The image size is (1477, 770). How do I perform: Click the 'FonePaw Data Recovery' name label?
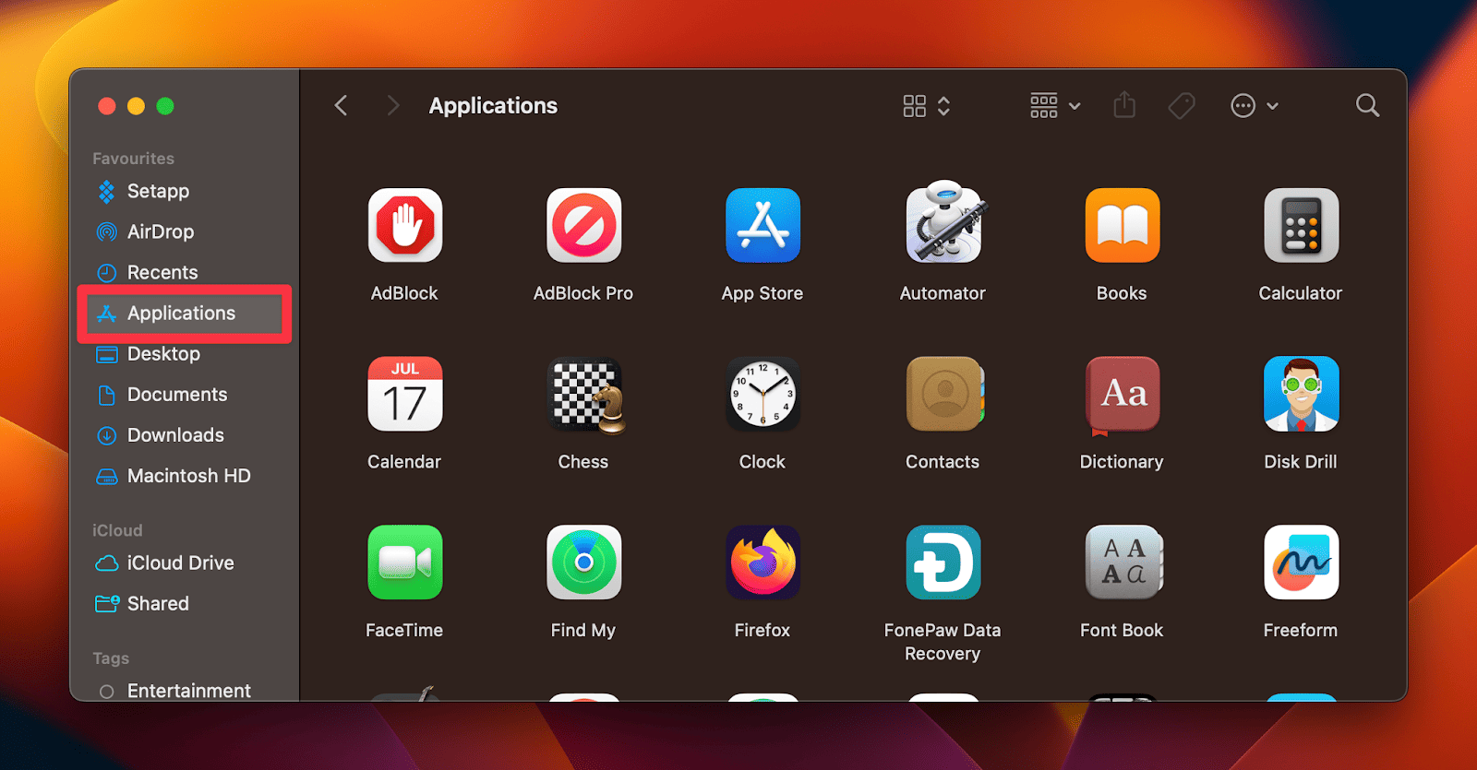tap(943, 642)
